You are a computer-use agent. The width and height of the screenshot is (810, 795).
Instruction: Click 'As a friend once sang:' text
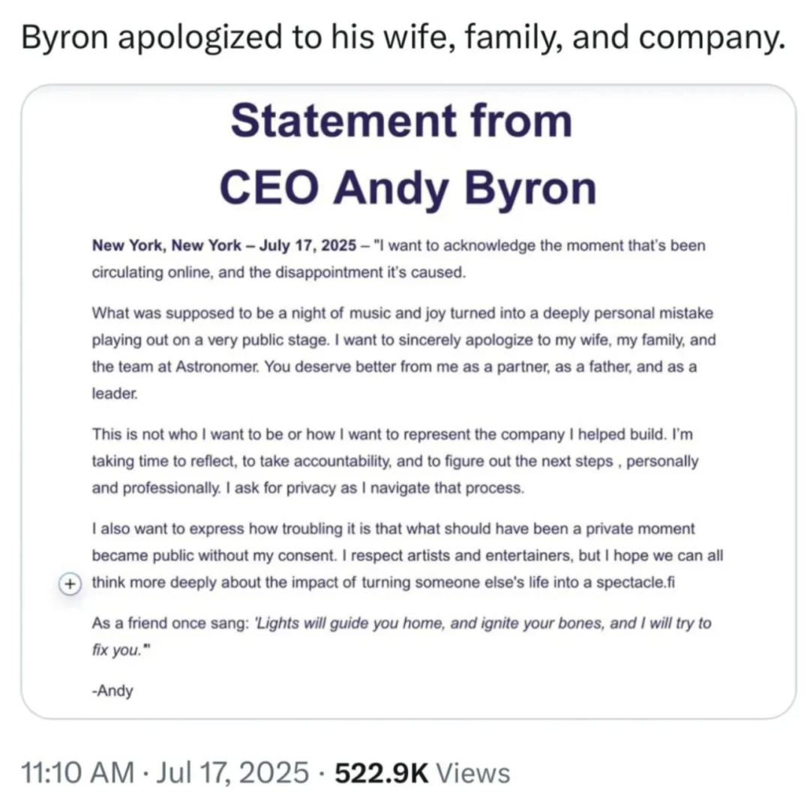171,623
